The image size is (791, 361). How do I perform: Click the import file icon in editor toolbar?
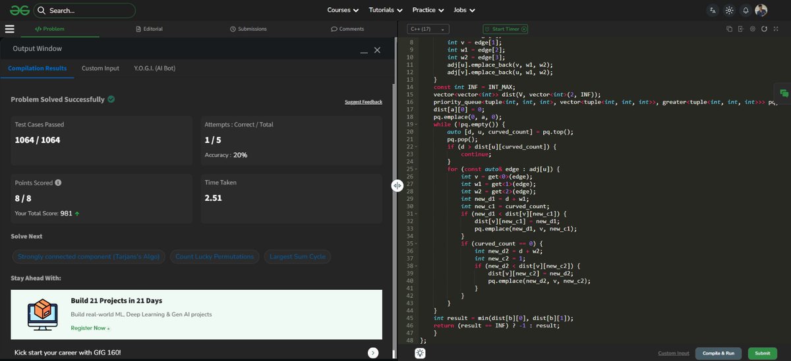741,29
